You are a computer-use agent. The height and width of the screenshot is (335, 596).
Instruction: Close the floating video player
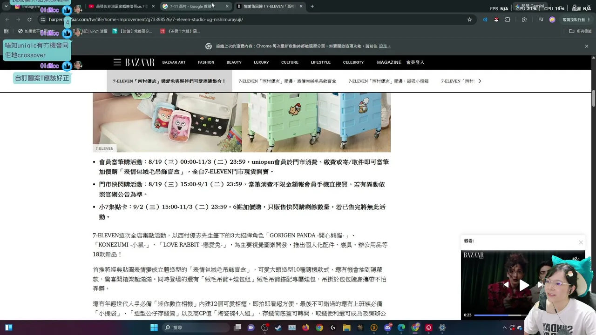[x=581, y=242]
